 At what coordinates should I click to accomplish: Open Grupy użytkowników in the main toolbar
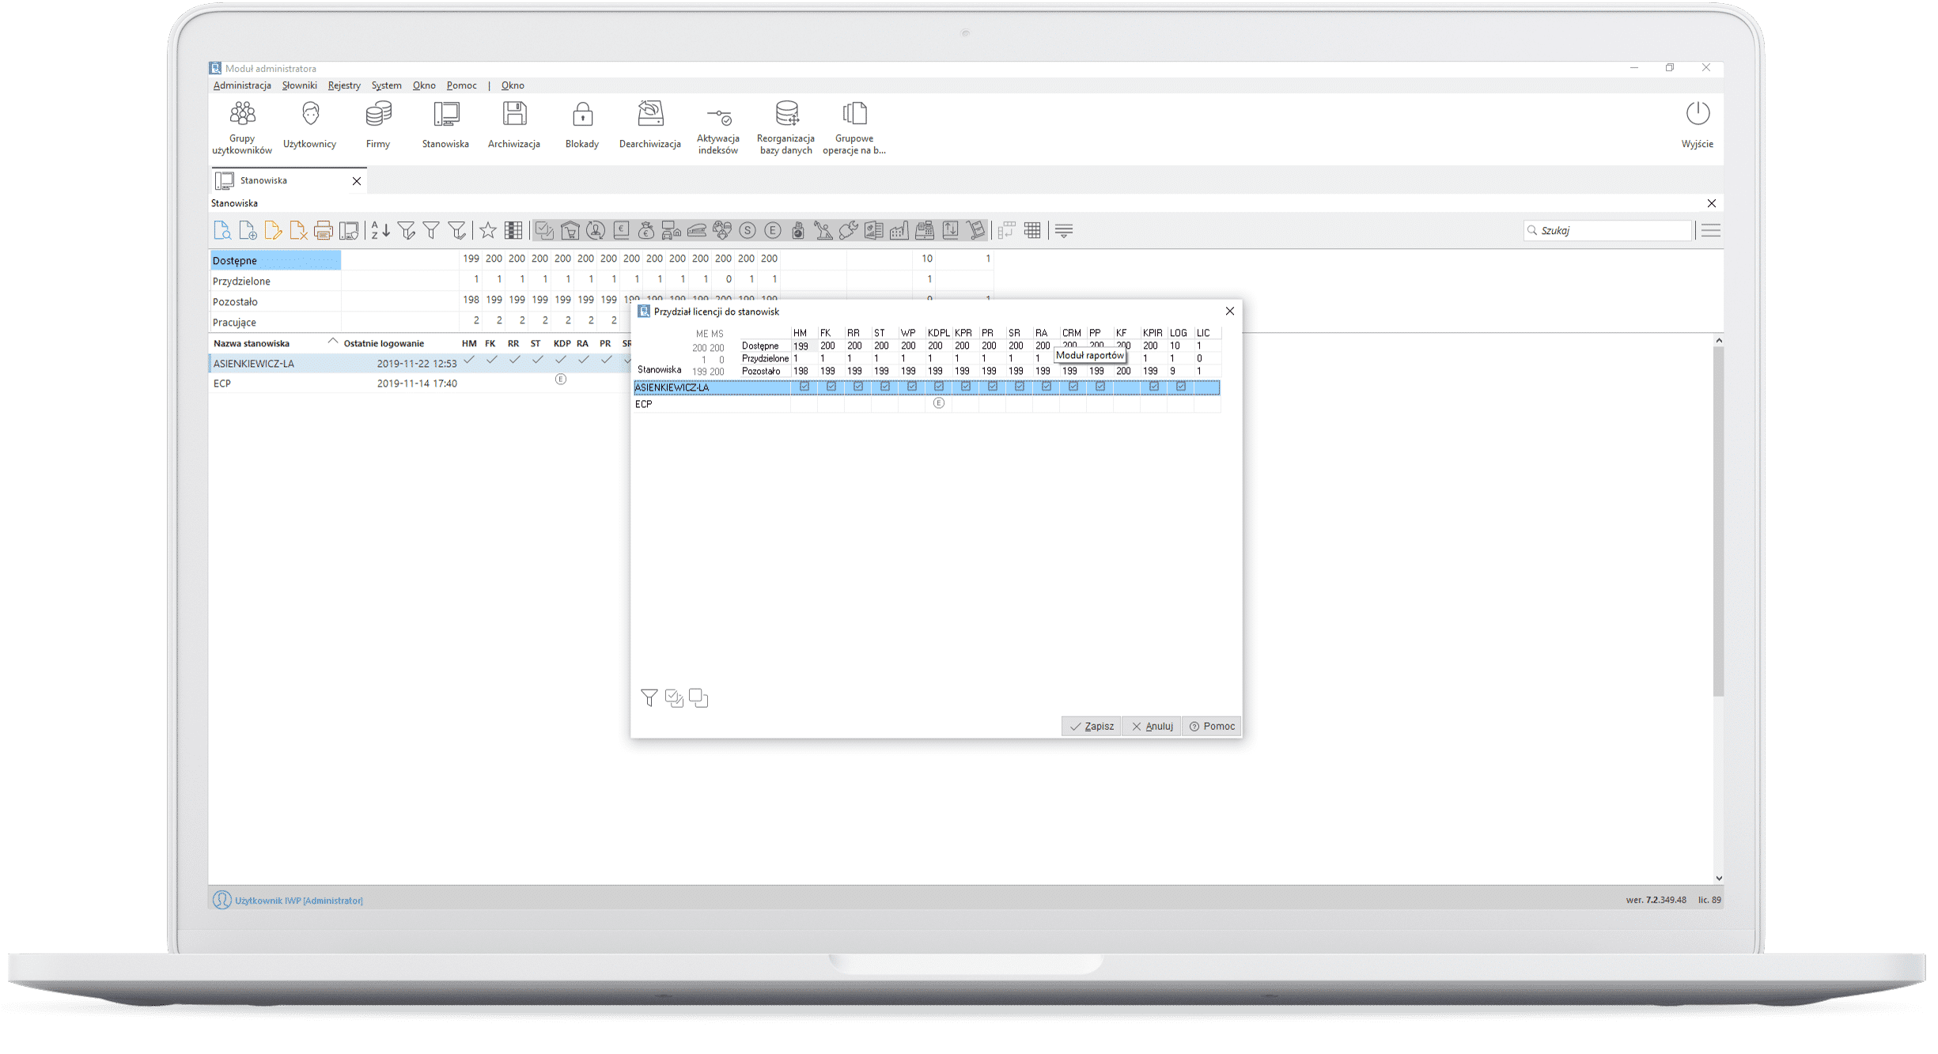click(x=242, y=127)
